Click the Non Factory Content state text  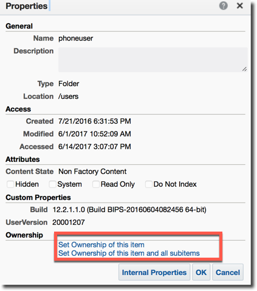92,172
